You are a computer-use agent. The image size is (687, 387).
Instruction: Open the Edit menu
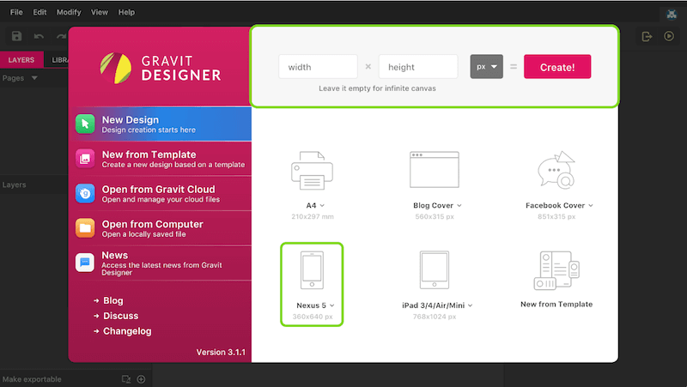pos(40,12)
